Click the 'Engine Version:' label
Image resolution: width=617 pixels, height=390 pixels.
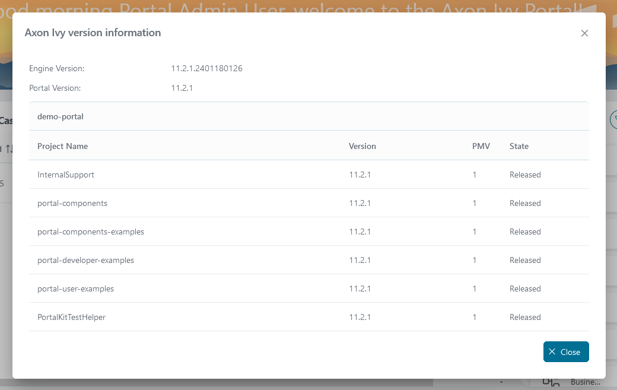[57, 68]
